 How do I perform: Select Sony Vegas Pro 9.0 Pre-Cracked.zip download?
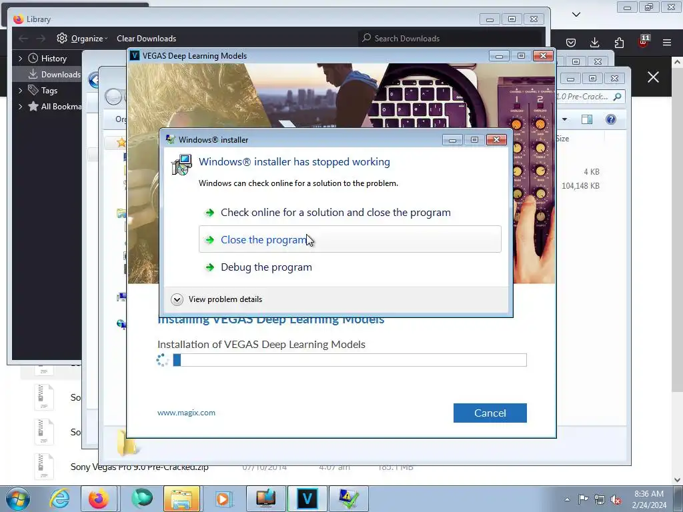[139, 467]
